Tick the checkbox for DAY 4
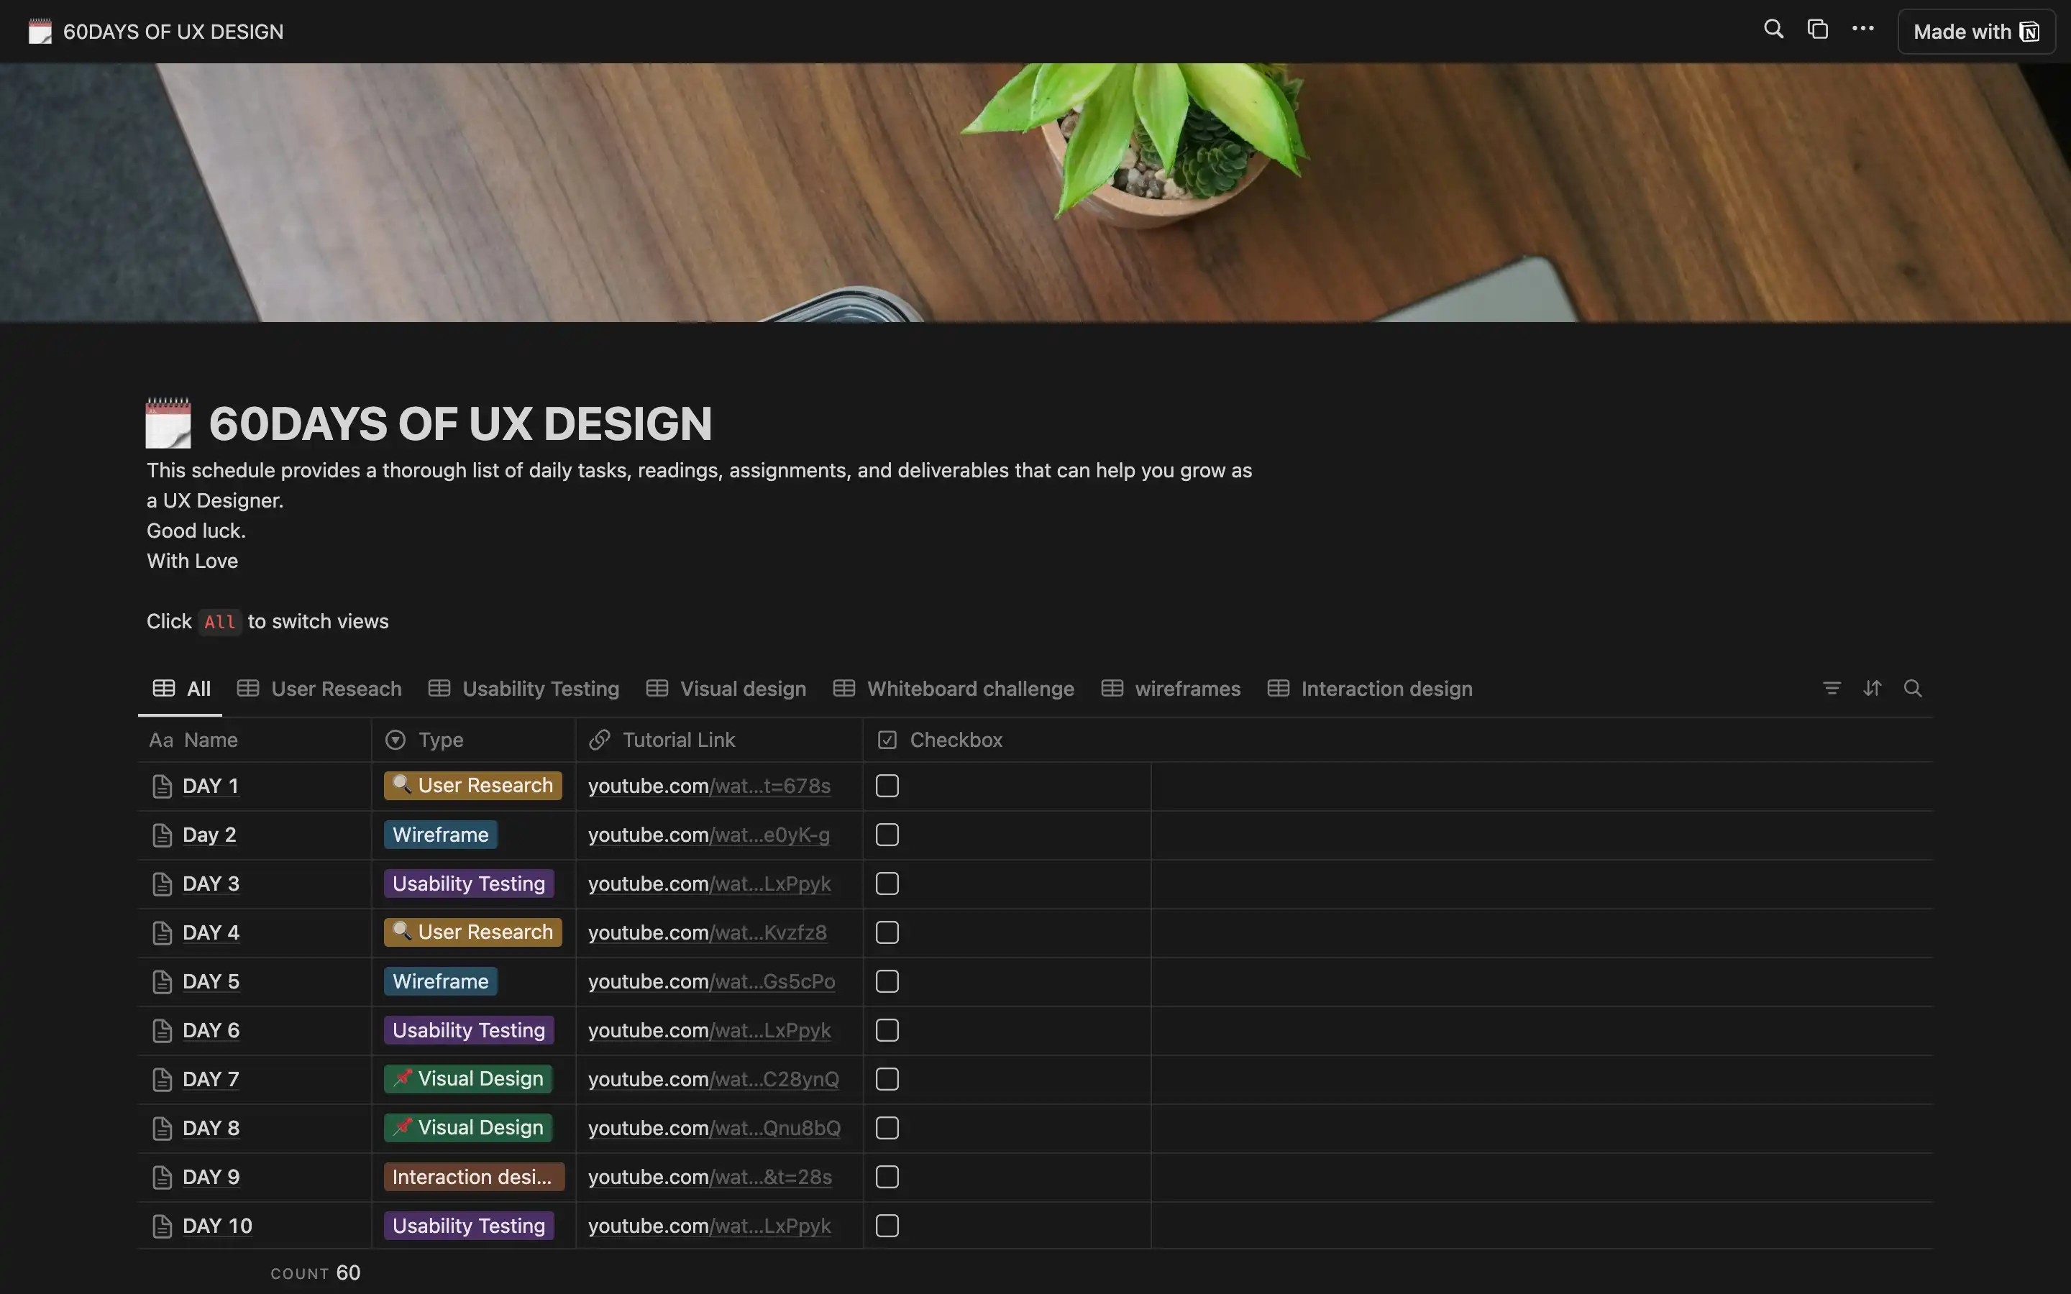2071x1294 pixels. click(887, 932)
